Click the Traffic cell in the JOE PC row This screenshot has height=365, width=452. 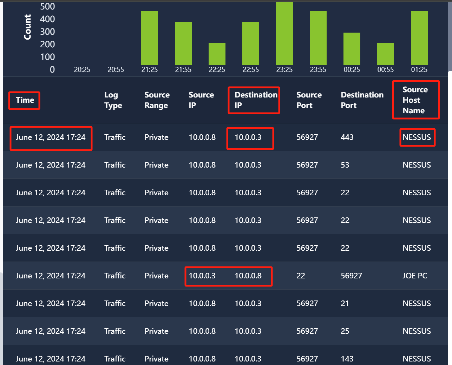(115, 276)
